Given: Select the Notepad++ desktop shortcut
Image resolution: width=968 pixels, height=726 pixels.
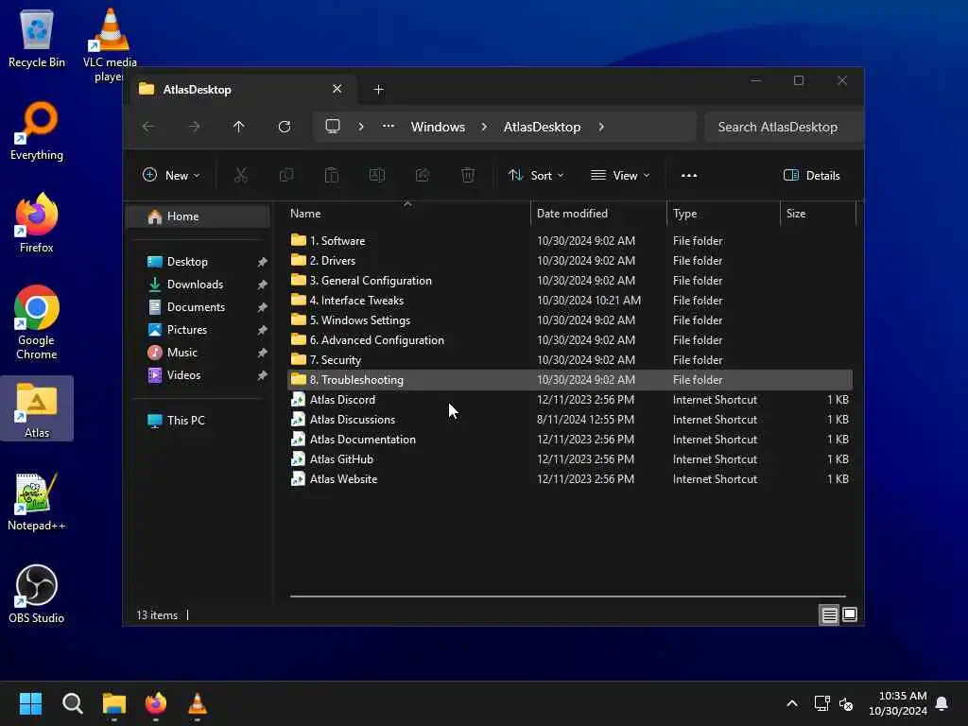Looking at the screenshot, I should 37,501.
